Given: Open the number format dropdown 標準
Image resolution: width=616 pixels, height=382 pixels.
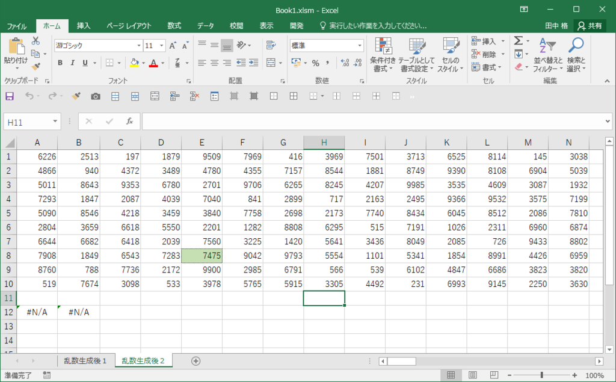Looking at the screenshot, I should click(360, 46).
